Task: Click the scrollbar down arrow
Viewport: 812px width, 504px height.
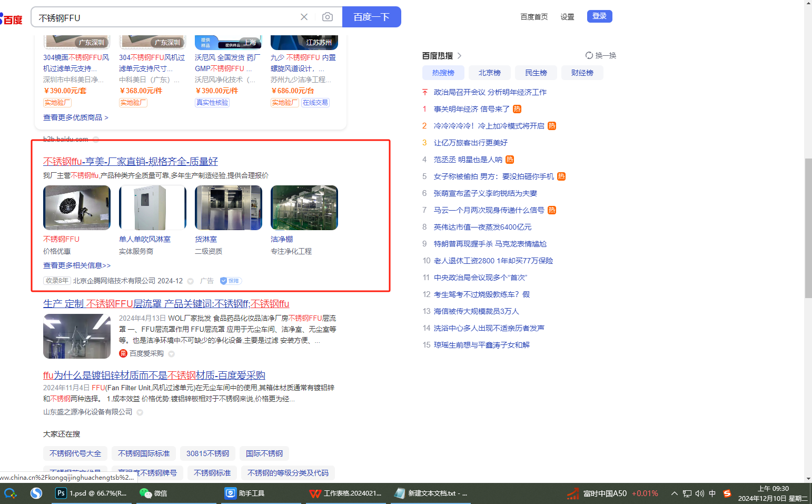Action: [x=808, y=479]
